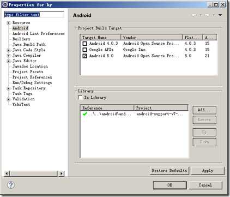Confirm with the OK button
This screenshot has height=197, width=230.
[x=170, y=185]
